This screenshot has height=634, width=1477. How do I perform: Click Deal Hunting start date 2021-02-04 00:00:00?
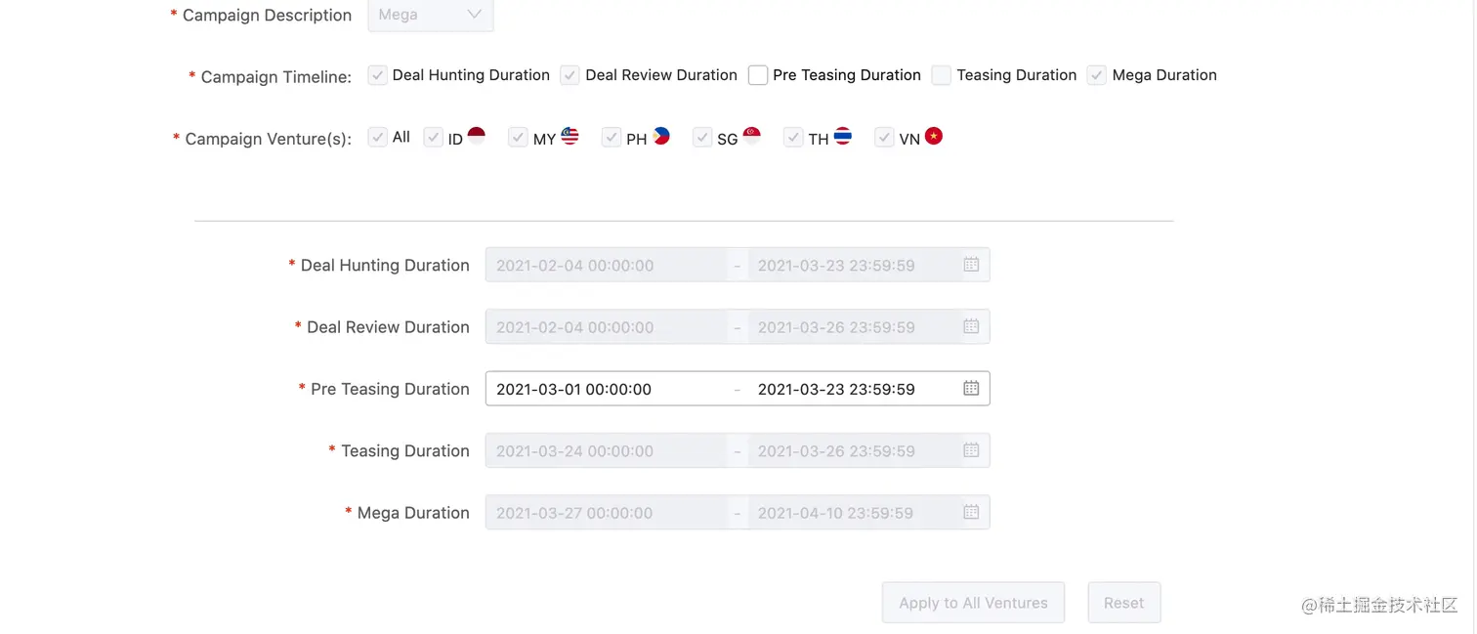[x=575, y=265]
